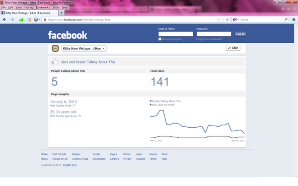298x186 pixels.
Task: Open the Mobile footer link
Action: point(44,154)
